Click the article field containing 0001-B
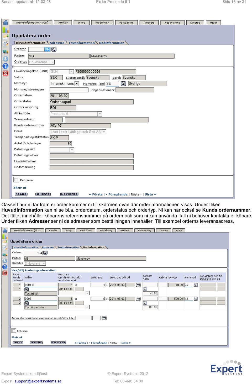The width and height of the screenshot is (252, 384). click(x=41, y=285)
